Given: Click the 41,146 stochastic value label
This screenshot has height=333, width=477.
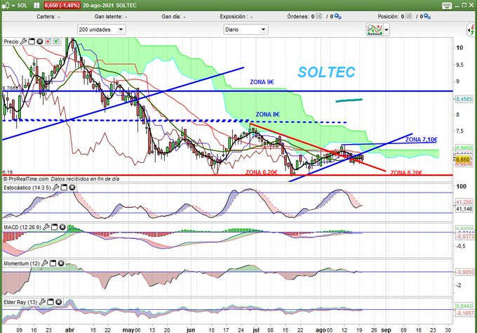Looking at the screenshot, I should point(464,209).
